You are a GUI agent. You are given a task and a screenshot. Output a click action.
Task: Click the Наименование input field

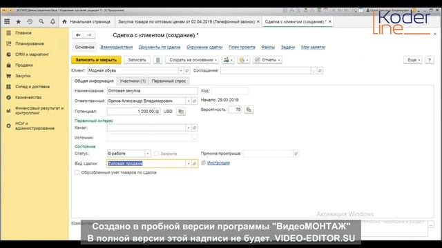coord(152,91)
